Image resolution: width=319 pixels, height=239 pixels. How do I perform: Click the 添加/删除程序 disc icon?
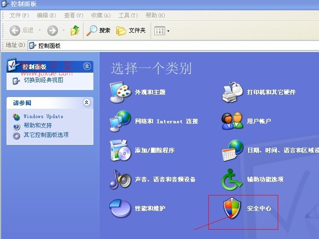tap(119, 150)
